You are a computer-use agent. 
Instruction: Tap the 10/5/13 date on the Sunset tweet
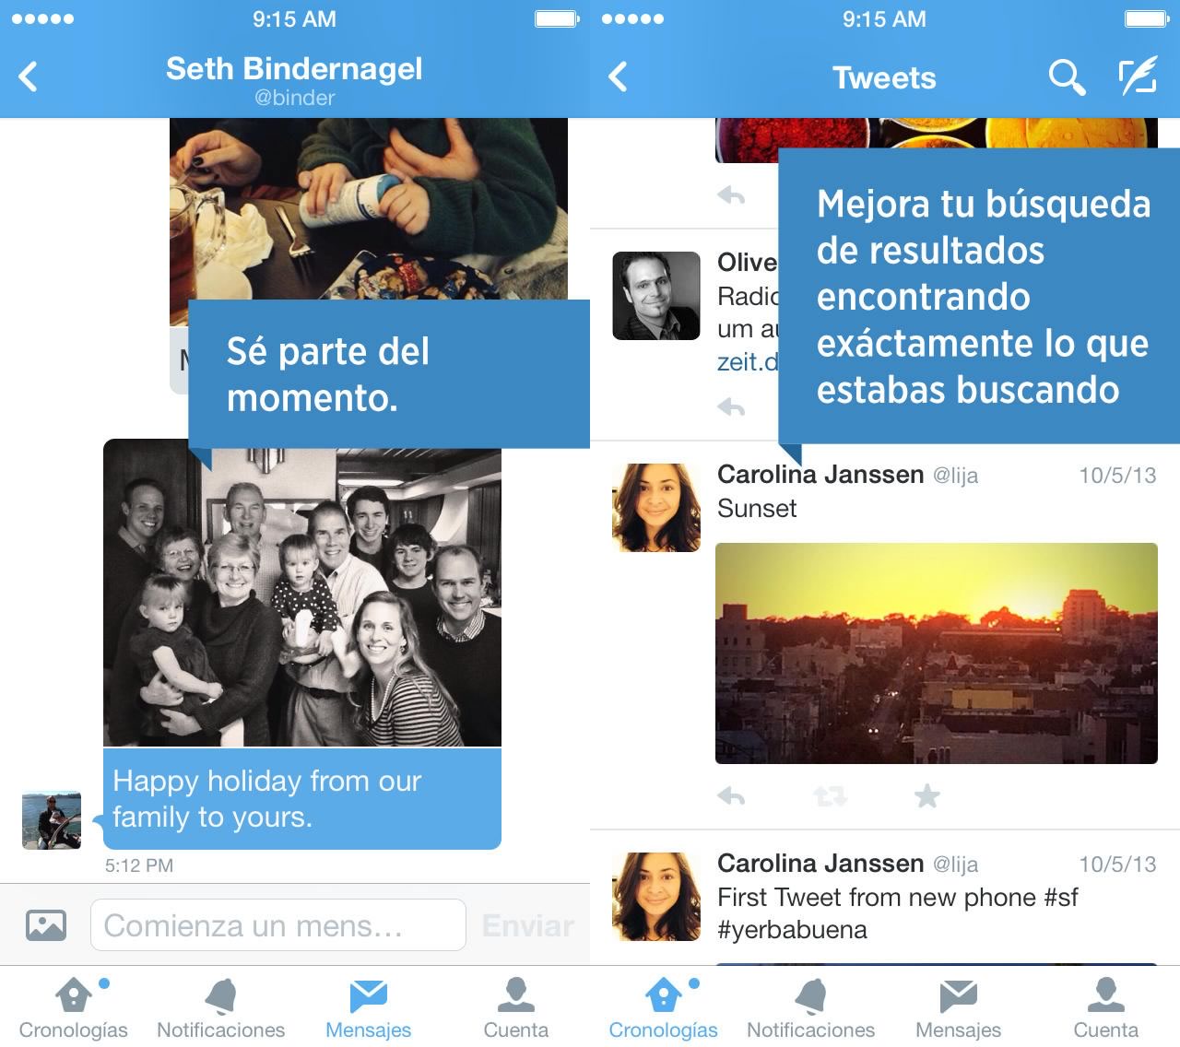pyautogui.click(x=1117, y=476)
